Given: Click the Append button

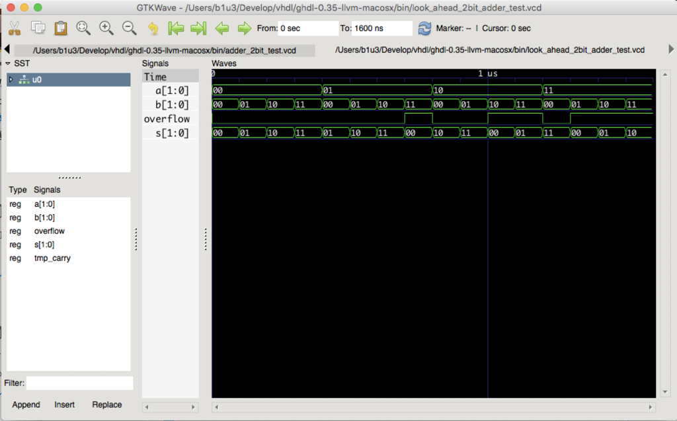Looking at the screenshot, I should (26, 404).
